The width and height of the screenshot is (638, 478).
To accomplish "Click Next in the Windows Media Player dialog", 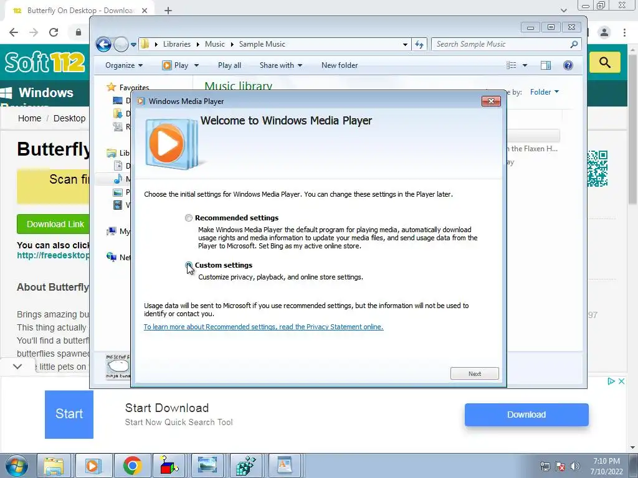I will [x=474, y=373].
